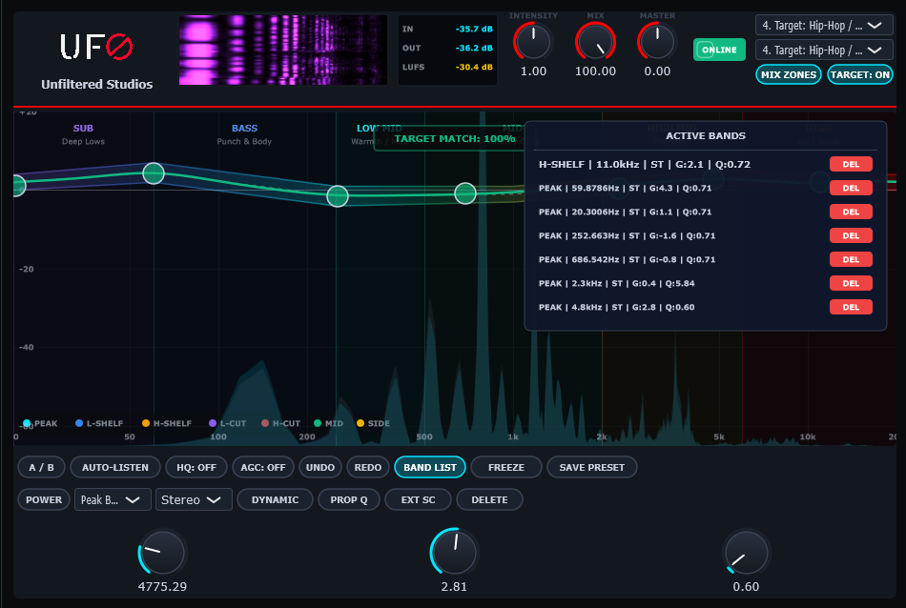Toggle AGC: OFF setting
The width and height of the screenshot is (906, 608).
pyautogui.click(x=263, y=467)
